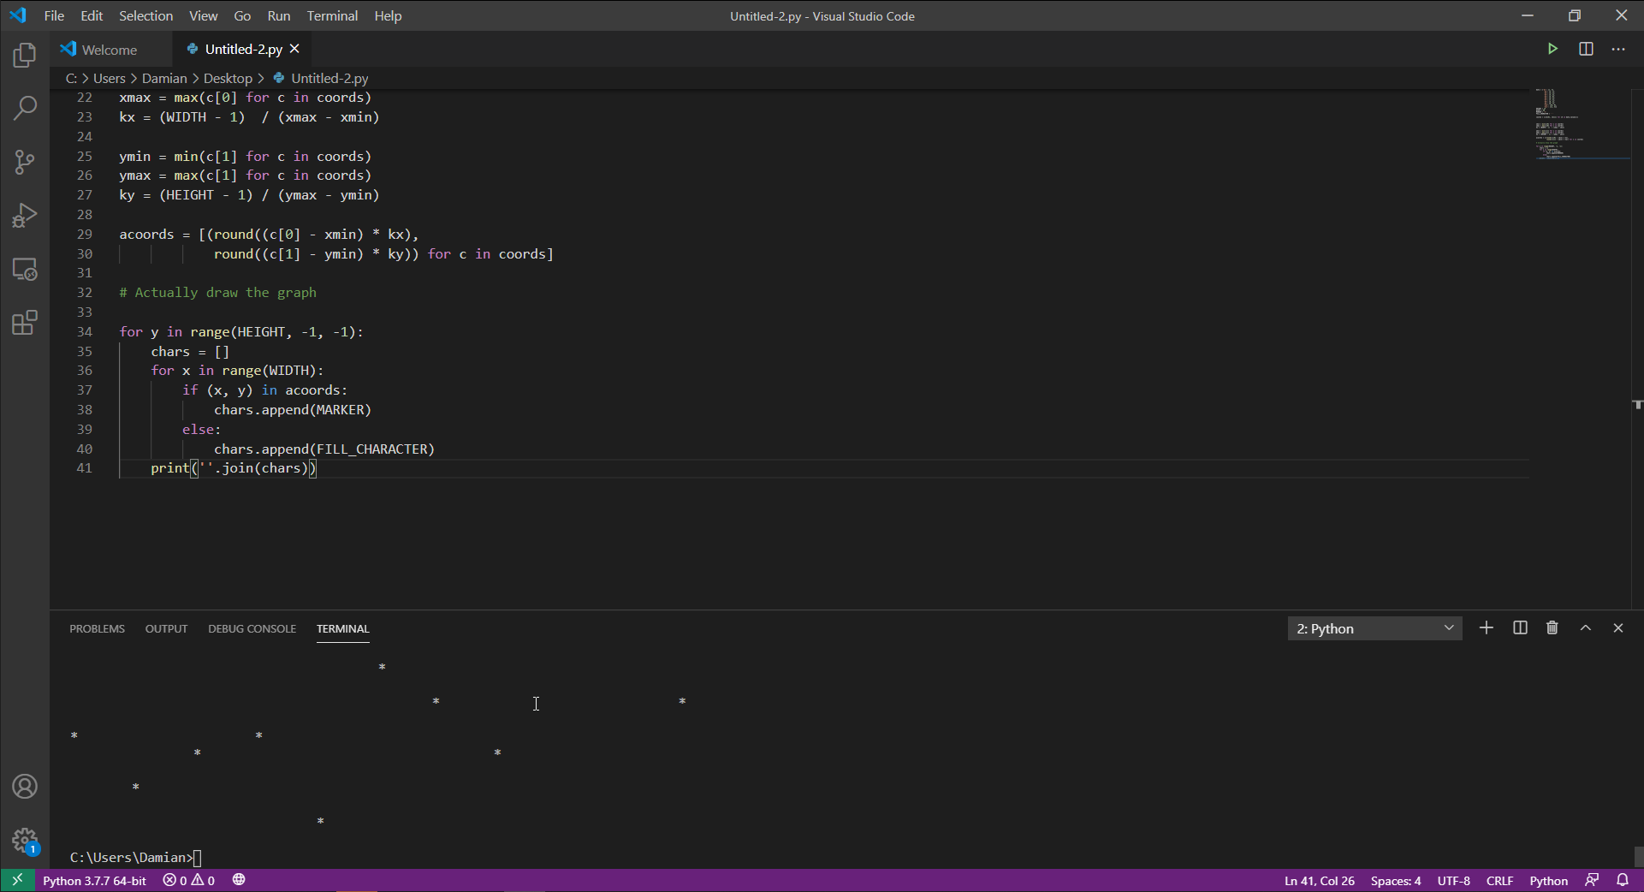Create a new terminal with plus icon

click(1487, 628)
